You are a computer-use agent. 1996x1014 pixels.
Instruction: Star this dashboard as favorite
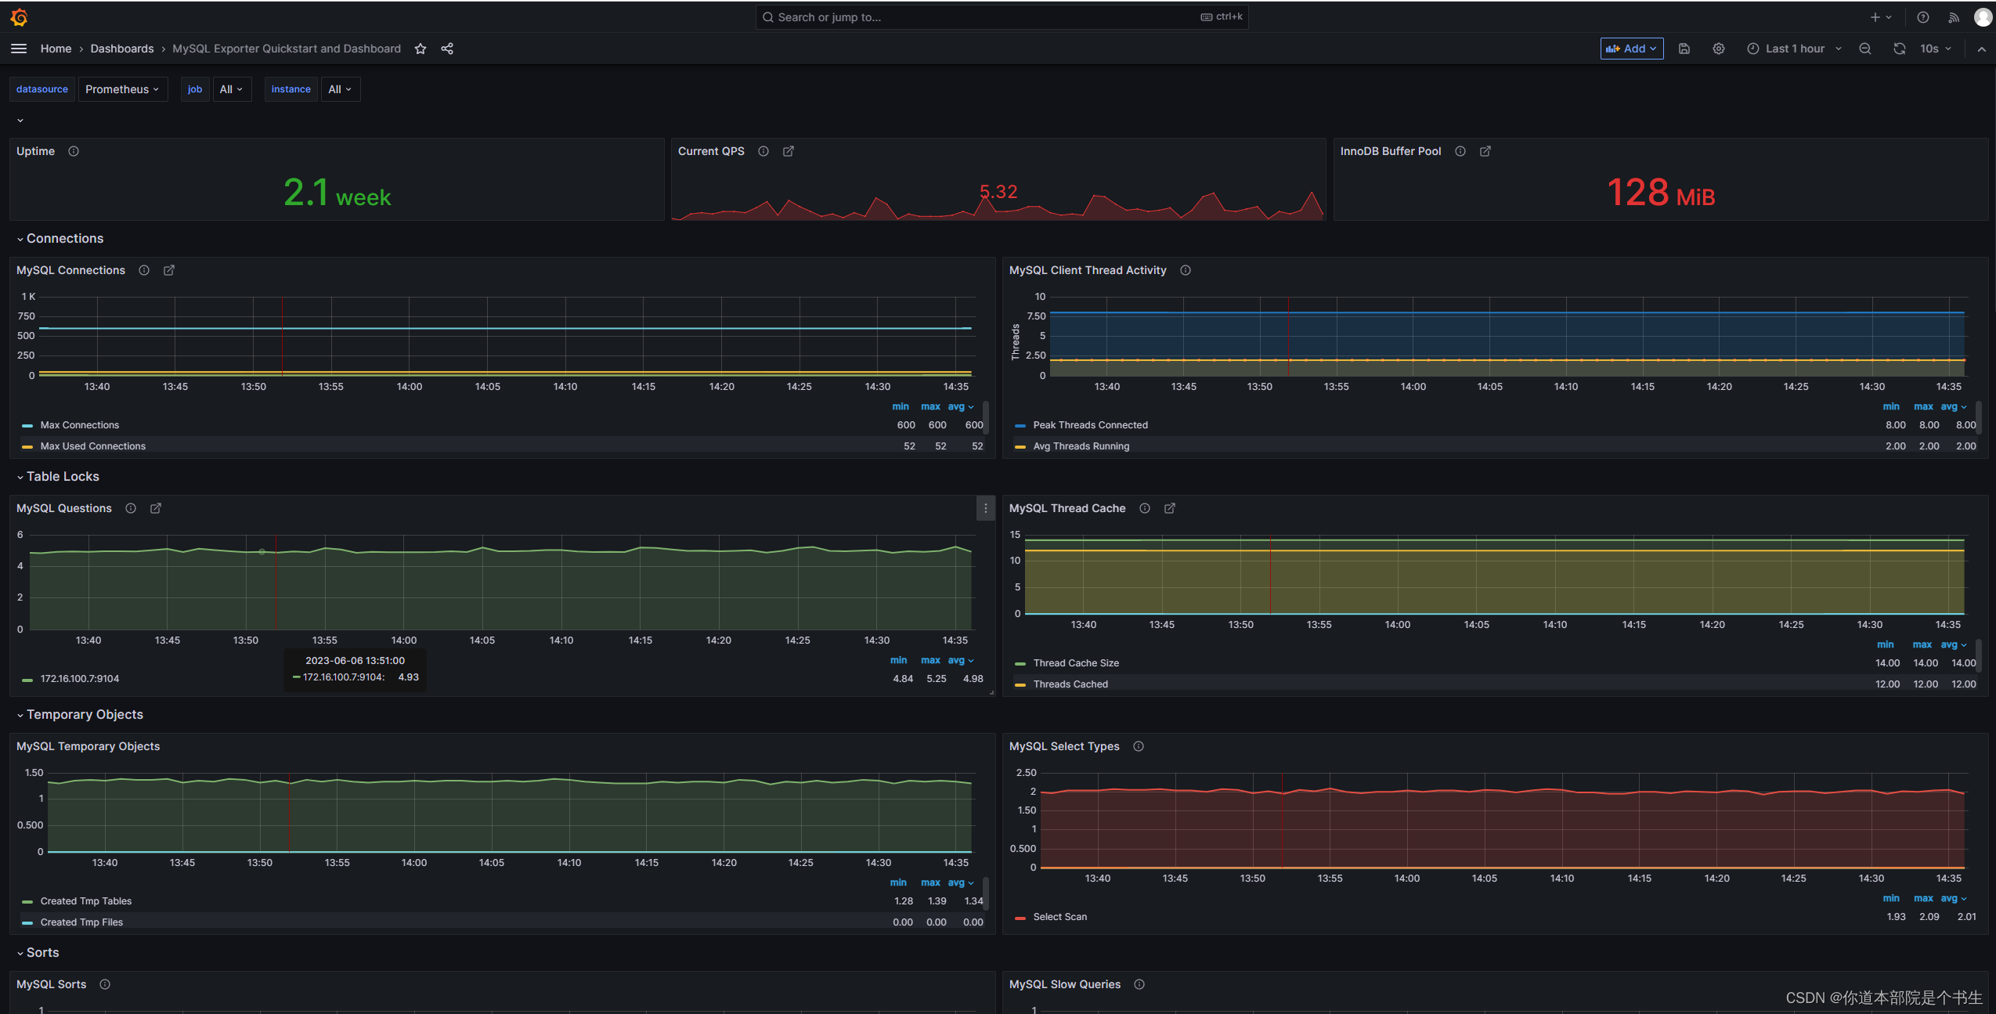click(420, 49)
